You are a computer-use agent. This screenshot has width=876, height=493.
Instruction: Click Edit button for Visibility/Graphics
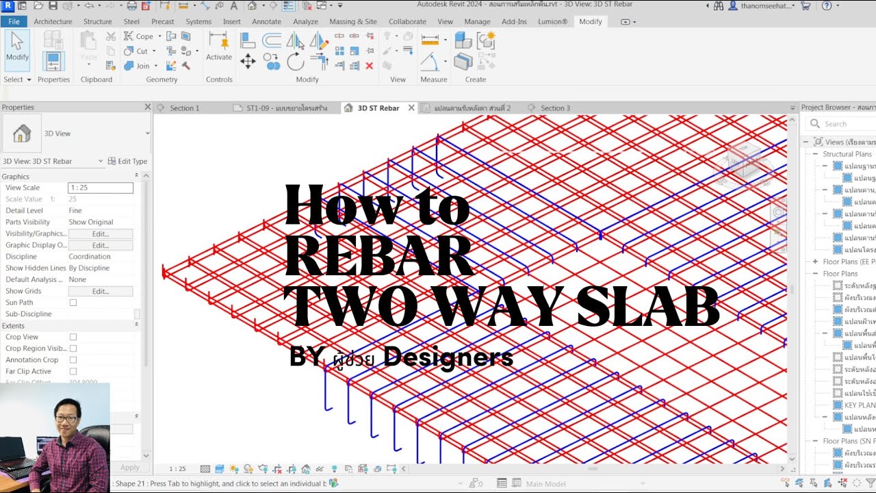(101, 233)
